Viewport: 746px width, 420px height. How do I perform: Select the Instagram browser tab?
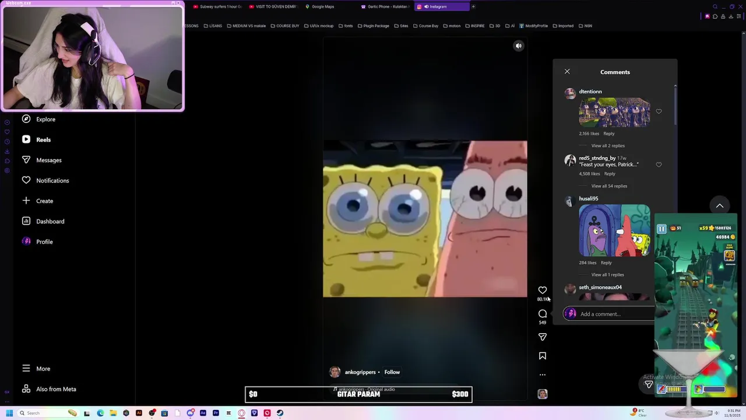coord(441,6)
